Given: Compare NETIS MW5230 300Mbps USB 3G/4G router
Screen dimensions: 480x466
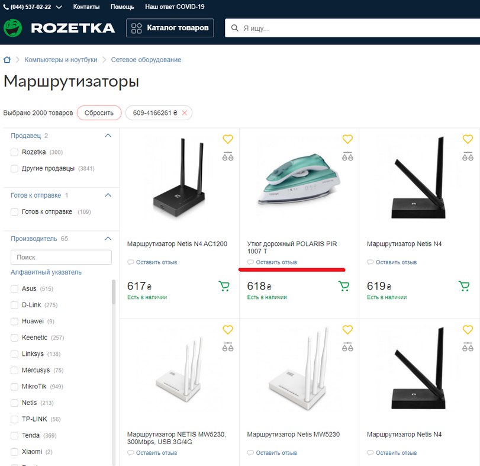Looking at the screenshot, I should pos(227,347).
